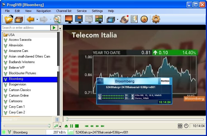
Task: Open the Channel list menu
Action: 64,11
